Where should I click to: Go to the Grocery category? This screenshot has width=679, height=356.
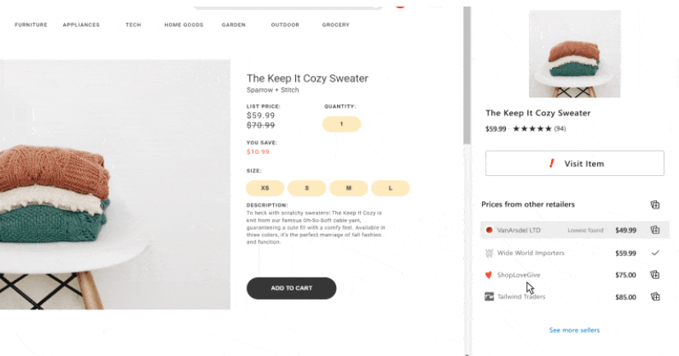(x=335, y=25)
